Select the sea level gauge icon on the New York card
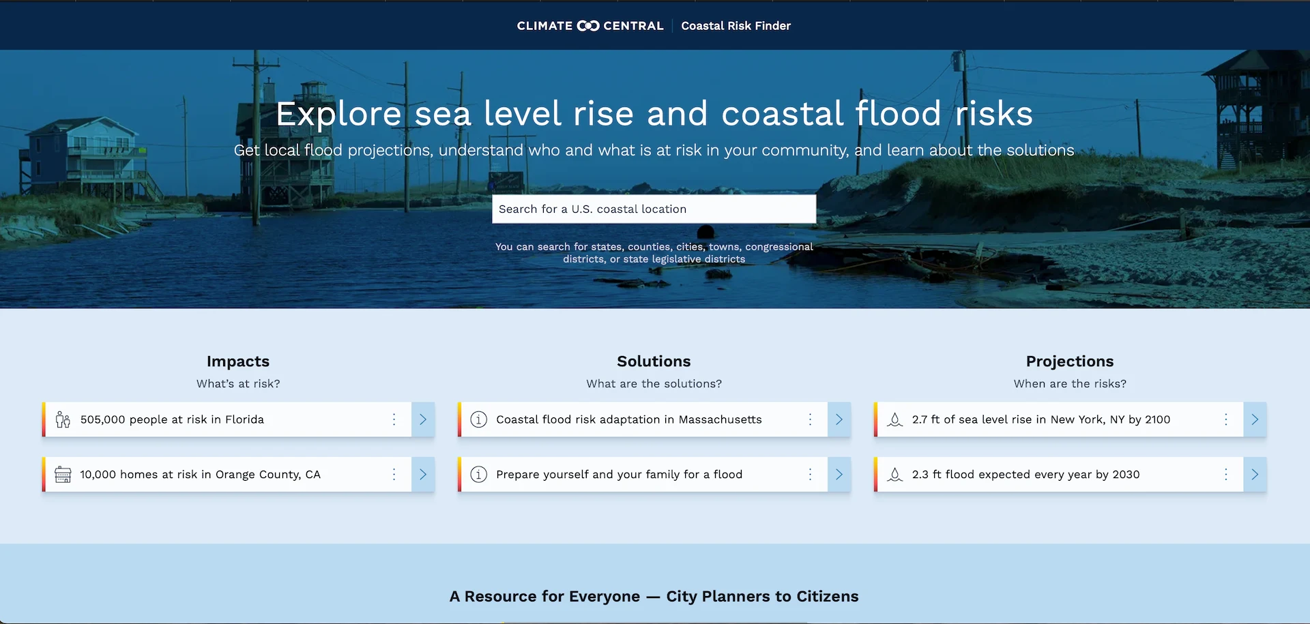The image size is (1310, 624). coord(894,419)
